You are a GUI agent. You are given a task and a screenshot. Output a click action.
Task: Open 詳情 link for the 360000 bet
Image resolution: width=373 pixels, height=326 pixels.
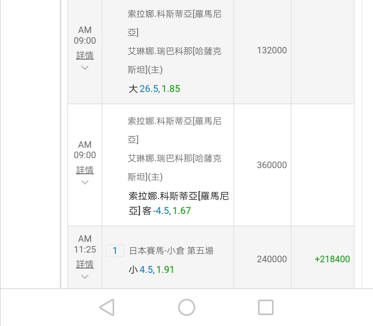[85, 170]
